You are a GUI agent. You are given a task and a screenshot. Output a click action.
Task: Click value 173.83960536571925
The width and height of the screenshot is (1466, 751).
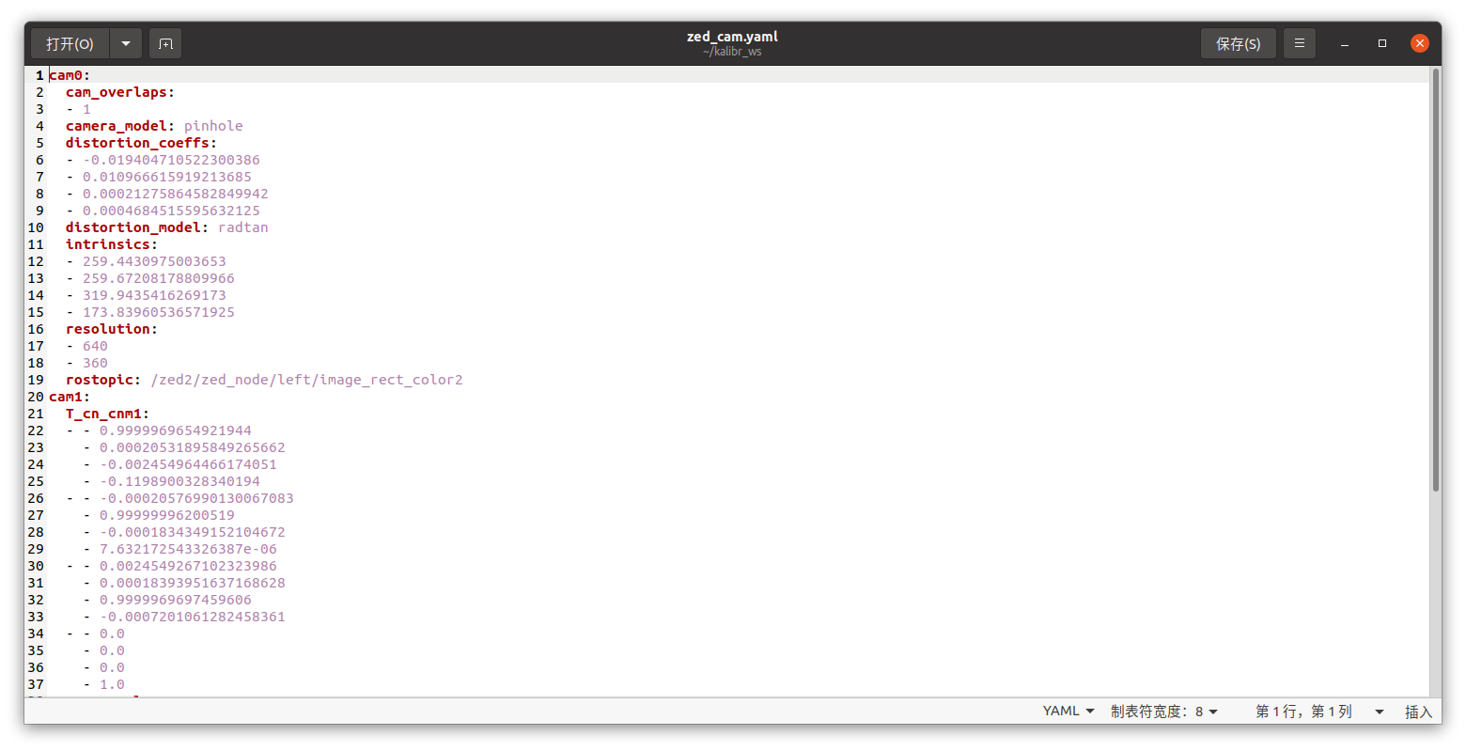click(159, 312)
